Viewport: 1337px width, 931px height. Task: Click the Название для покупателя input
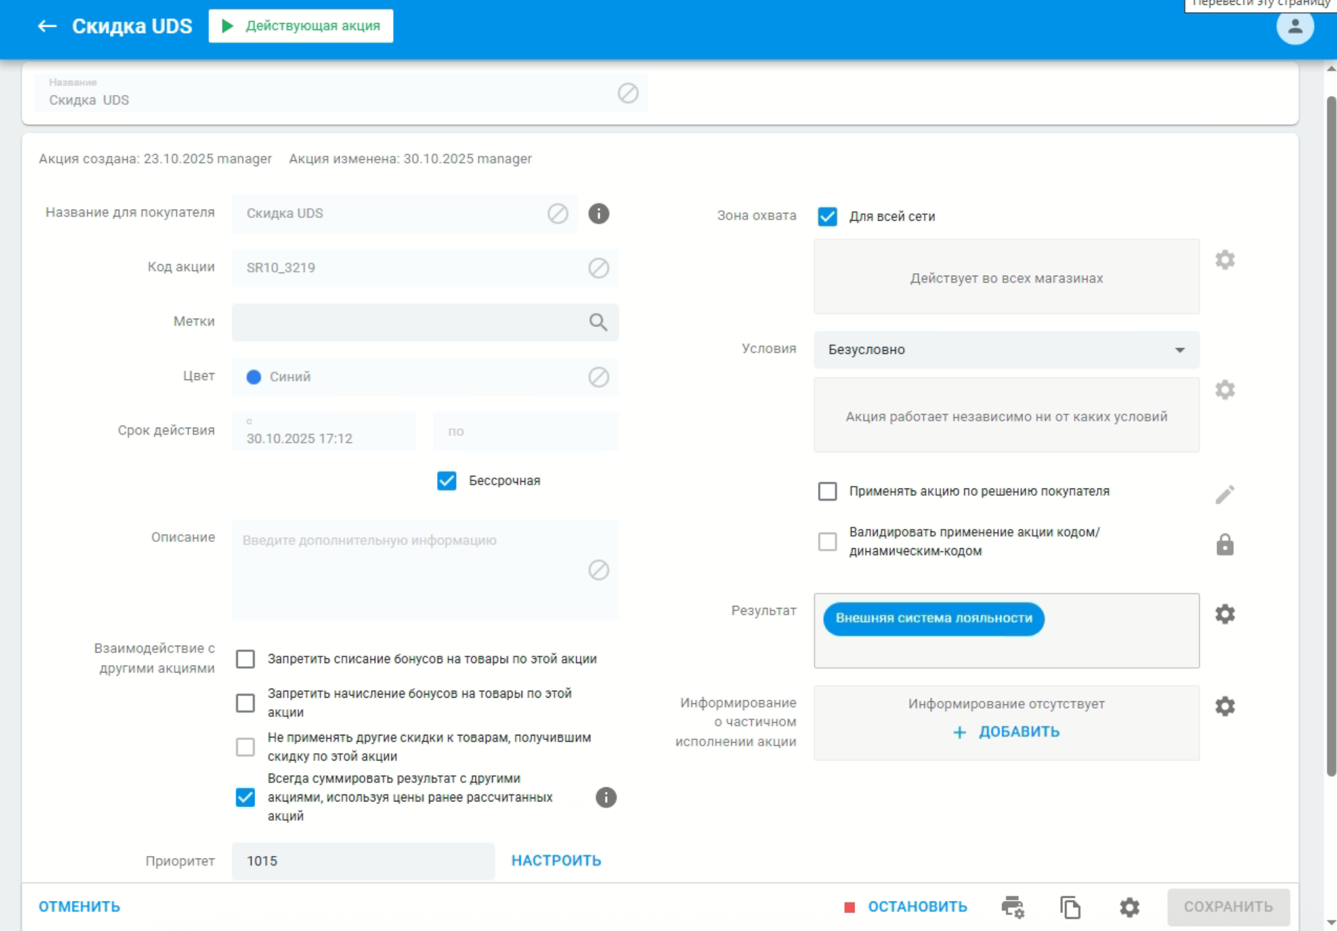pos(404,214)
